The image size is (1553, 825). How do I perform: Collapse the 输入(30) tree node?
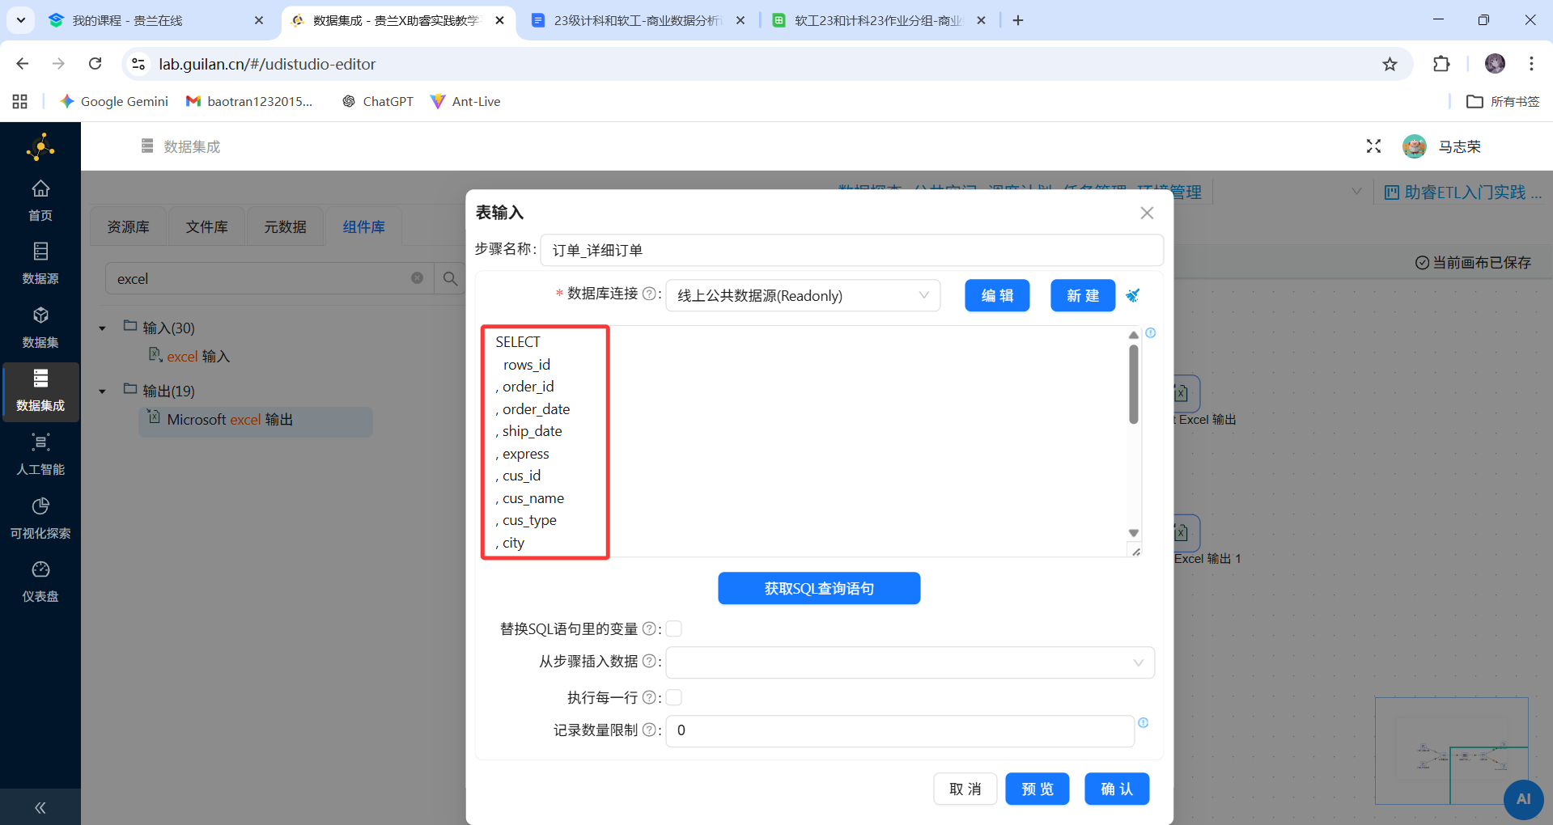102,328
